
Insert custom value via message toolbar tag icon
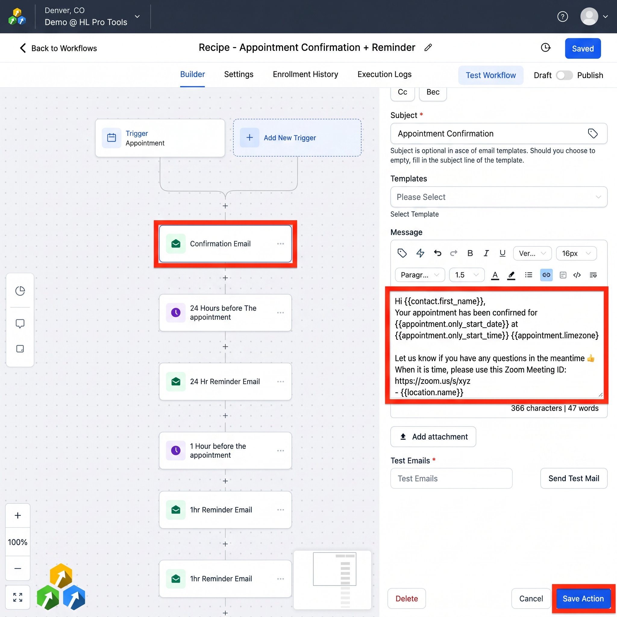coord(402,253)
